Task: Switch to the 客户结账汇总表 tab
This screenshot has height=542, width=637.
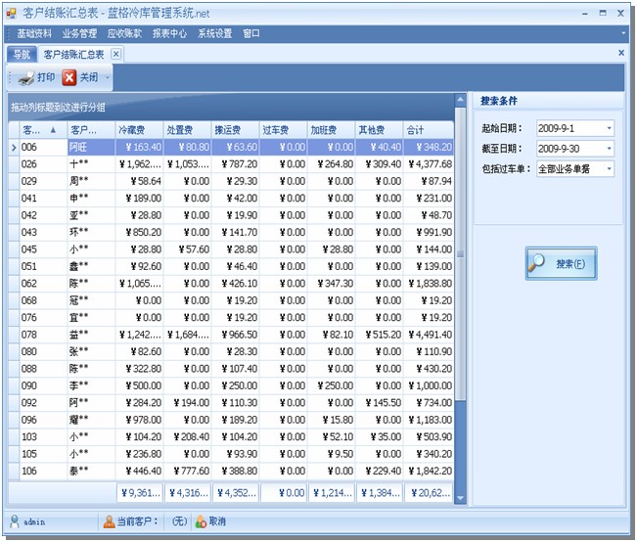Action: click(x=74, y=55)
